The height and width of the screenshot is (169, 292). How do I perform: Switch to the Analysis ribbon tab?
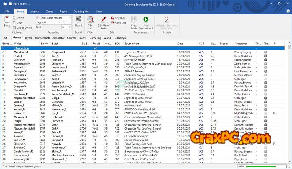point(35,12)
